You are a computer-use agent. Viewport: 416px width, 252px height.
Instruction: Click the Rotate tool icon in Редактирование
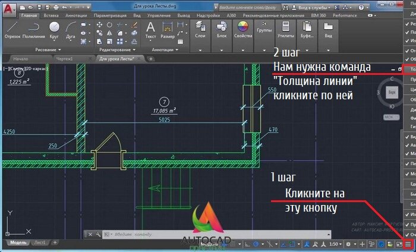tap(109, 25)
